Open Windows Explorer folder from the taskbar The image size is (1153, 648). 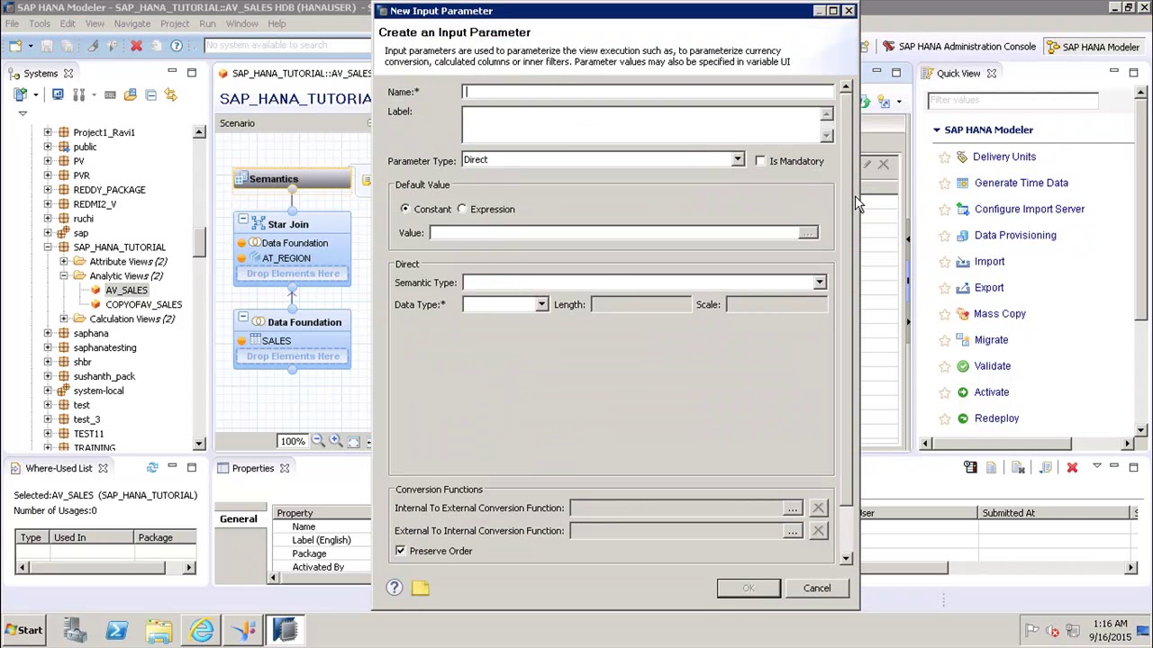coord(159,630)
